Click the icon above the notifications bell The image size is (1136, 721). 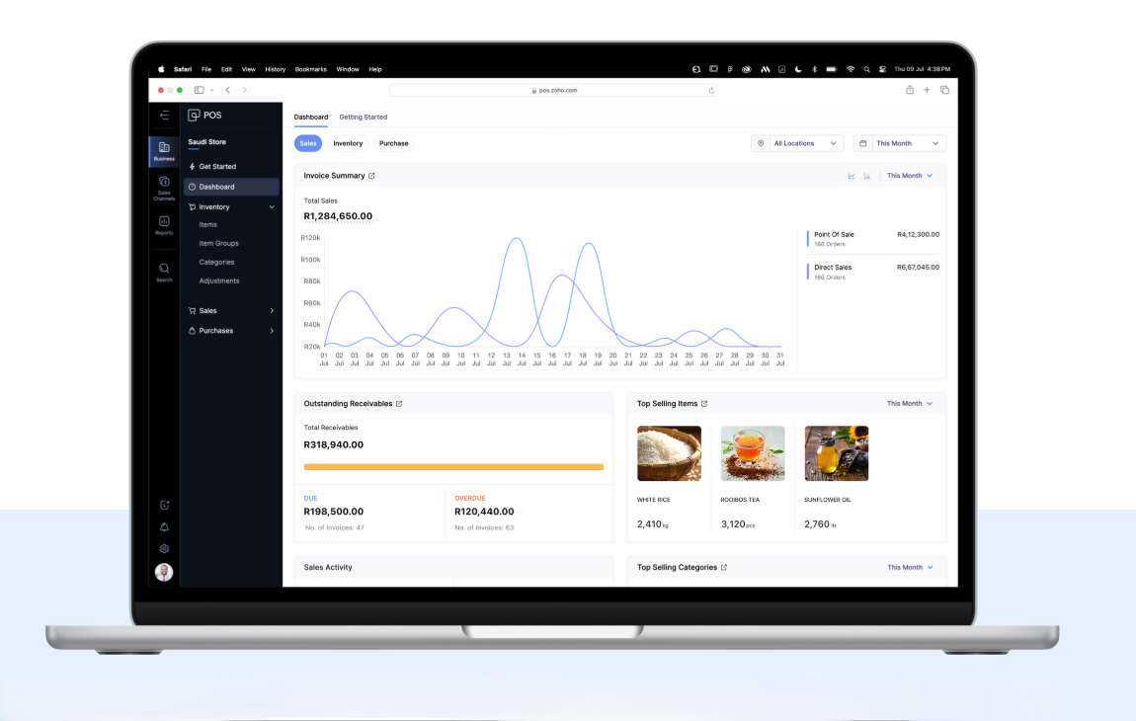164,505
